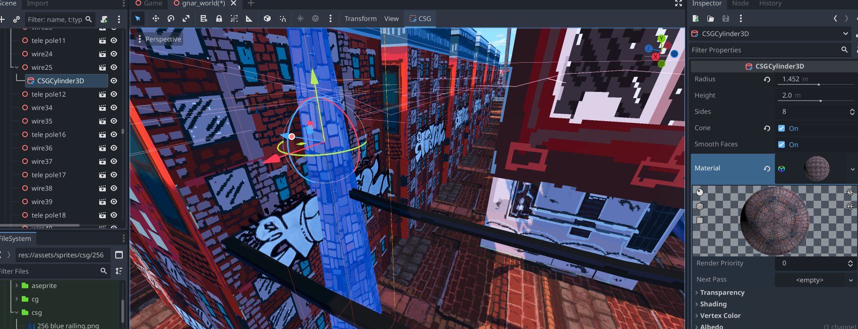Revert Cone property to default
This screenshot has height=329, width=858.
click(x=767, y=128)
